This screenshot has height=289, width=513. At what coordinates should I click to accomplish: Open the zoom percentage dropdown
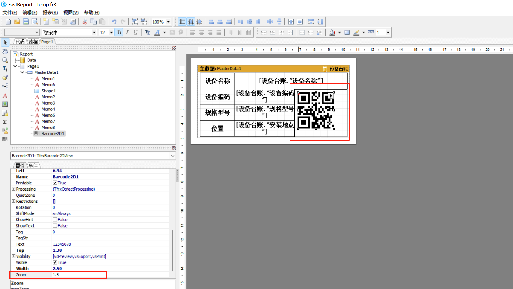pos(168,22)
